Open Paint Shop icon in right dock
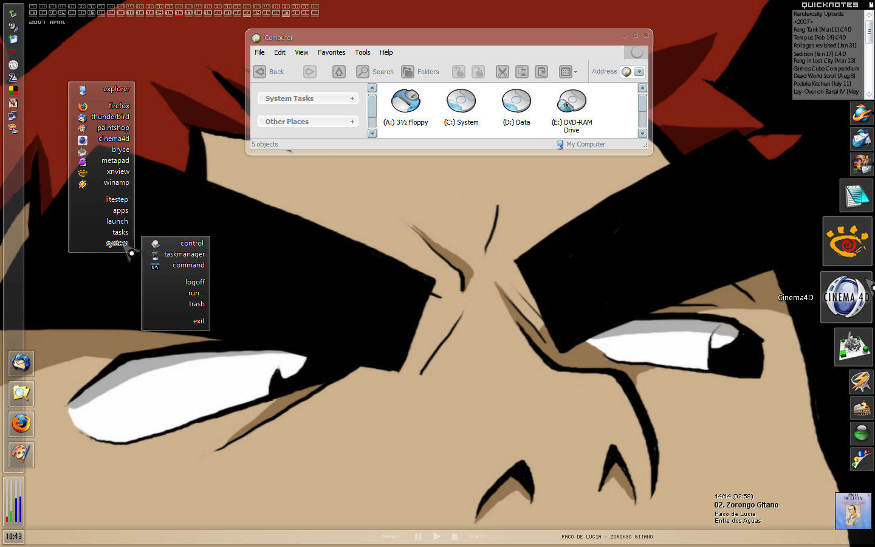Image resolution: width=875 pixels, height=547 pixels. coord(862,164)
